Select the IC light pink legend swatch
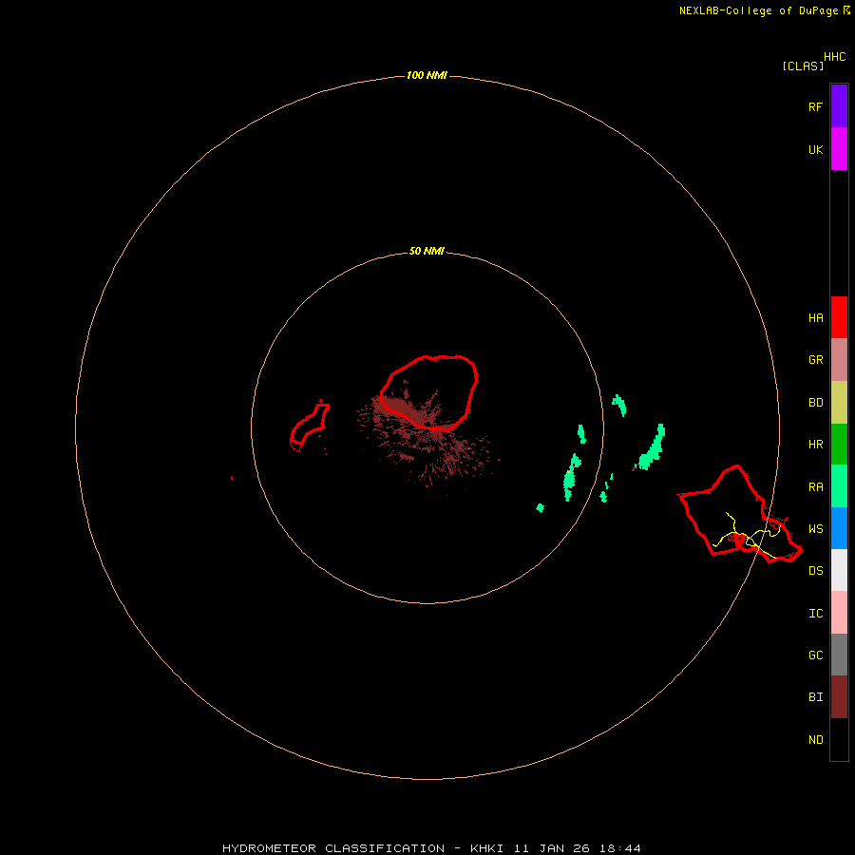Screen dimensions: 855x855 point(839,613)
